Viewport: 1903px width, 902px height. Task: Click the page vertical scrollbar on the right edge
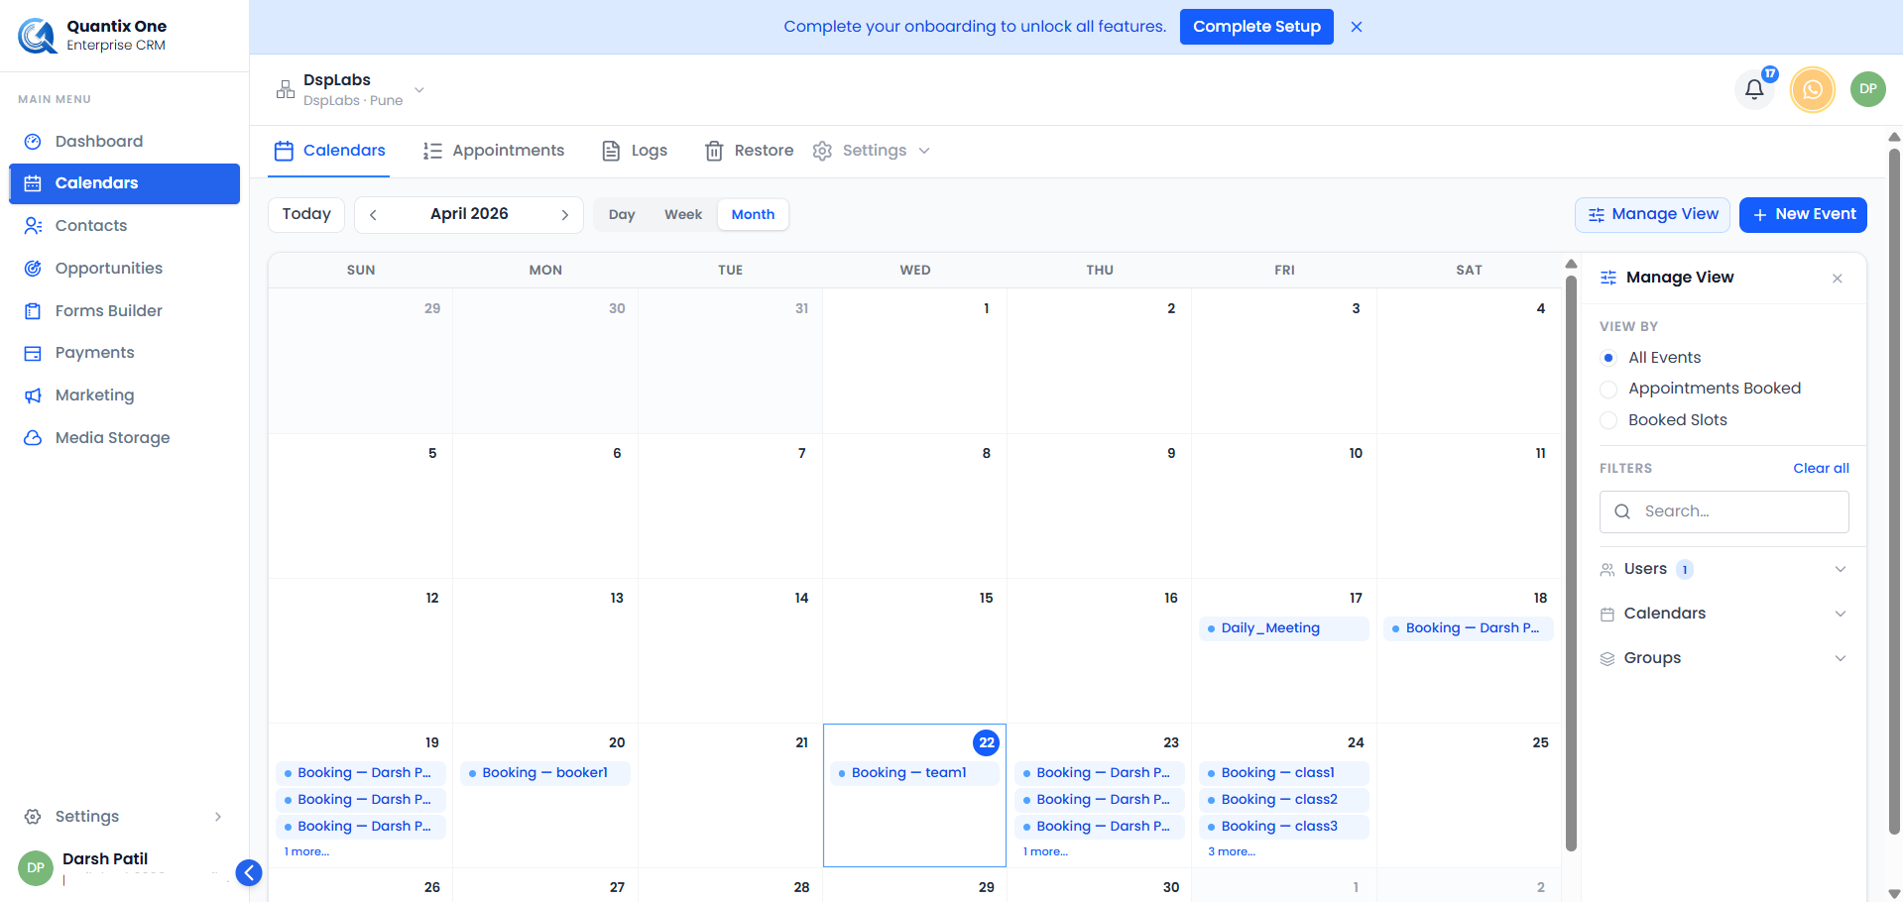coord(1894,492)
